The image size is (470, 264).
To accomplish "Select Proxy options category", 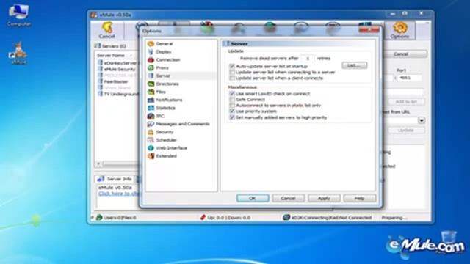I will pos(162,68).
